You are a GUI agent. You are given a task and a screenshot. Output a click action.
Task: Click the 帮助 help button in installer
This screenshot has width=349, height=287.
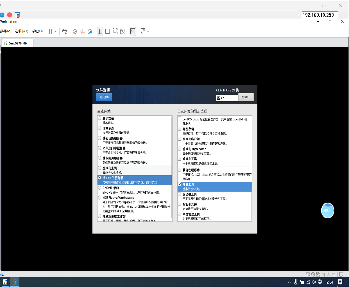pos(246,97)
